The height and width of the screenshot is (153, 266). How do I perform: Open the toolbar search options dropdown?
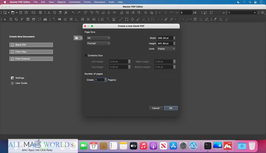[x=255, y=12]
